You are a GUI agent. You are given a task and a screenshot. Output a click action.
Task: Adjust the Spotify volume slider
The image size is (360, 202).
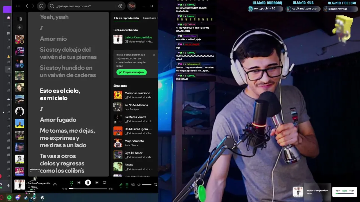pyautogui.click(x=147, y=185)
